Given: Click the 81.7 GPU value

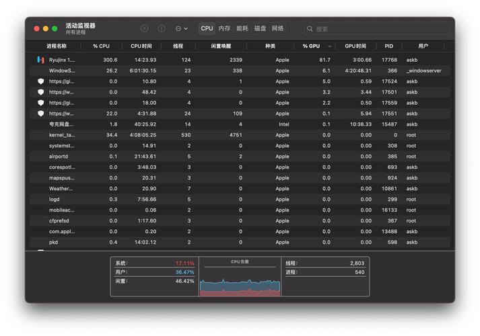Looking at the screenshot, I should [x=324, y=60].
